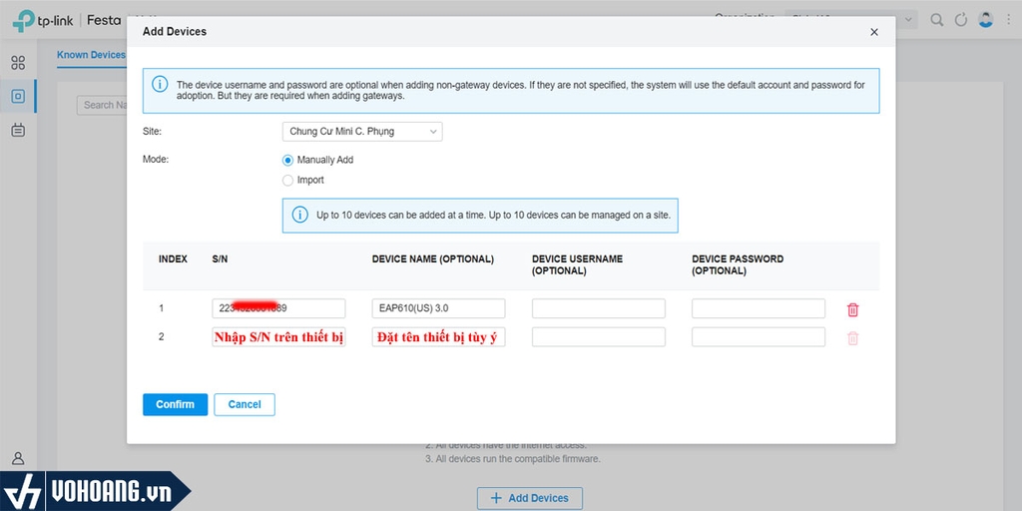This screenshot has height=511, width=1022.
Task: Click the device username field in row 2
Action: pos(599,337)
